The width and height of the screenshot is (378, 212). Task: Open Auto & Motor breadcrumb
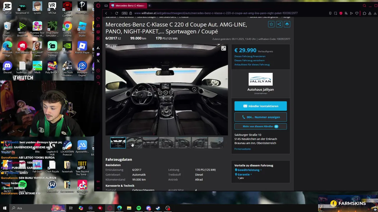pos(126,17)
